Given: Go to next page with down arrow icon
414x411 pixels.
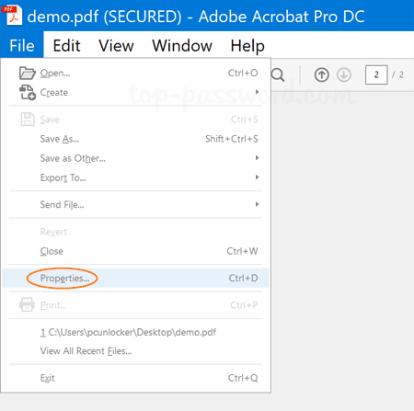Looking at the screenshot, I should (344, 74).
